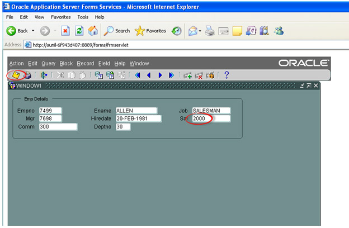Click the Remove Record icon
Screen dimensions: 349x228
click(x=199, y=75)
